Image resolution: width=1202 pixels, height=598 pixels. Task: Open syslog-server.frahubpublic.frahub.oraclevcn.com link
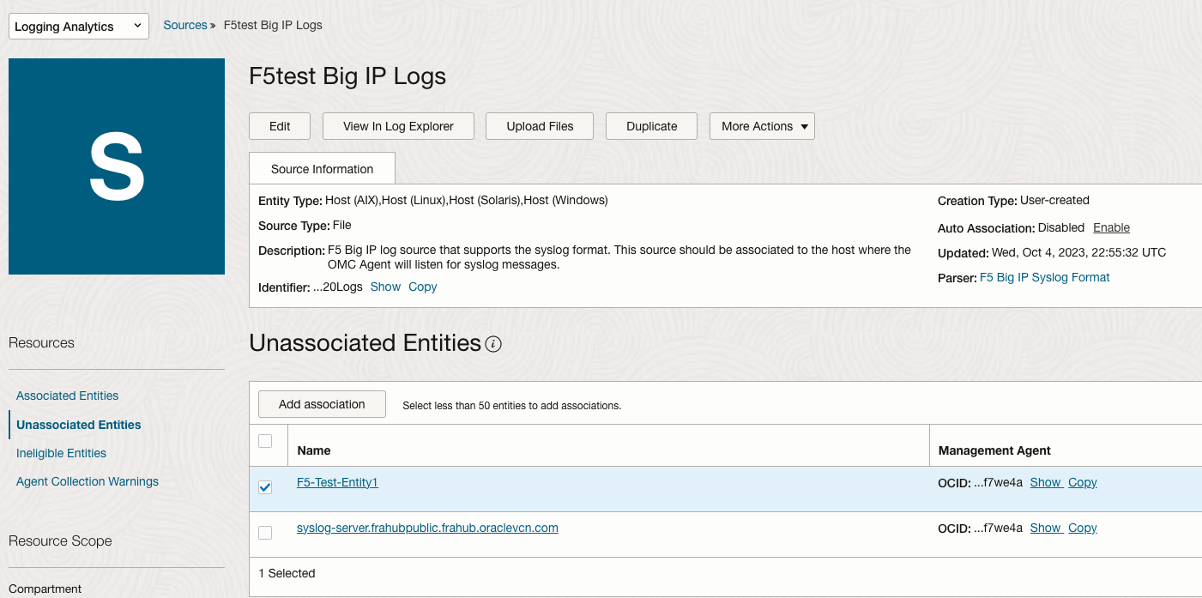click(x=427, y=528)
